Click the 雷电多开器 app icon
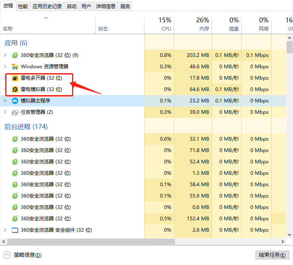The width and height of the screenshot is (293, 265). tap(15, 78)
